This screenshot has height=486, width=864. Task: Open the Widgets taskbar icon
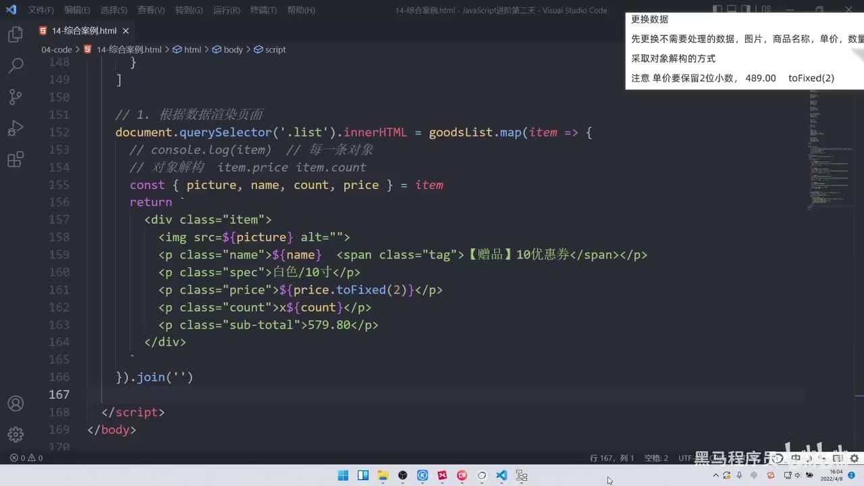click(x=362, y=475)
